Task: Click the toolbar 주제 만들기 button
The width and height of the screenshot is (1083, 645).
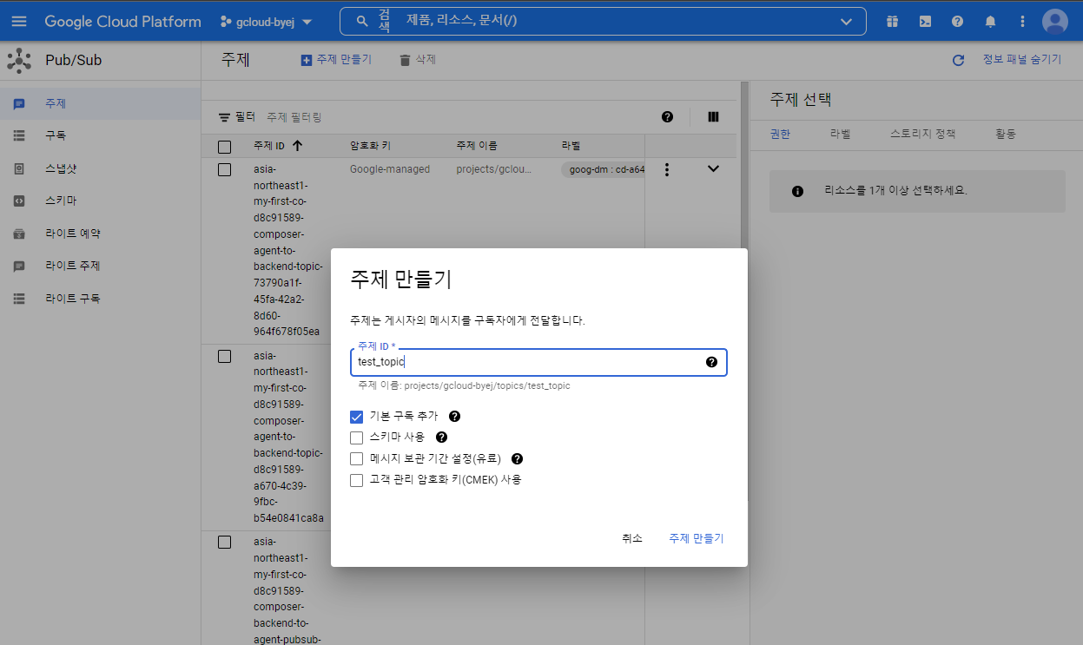Action: pos(335,60)
